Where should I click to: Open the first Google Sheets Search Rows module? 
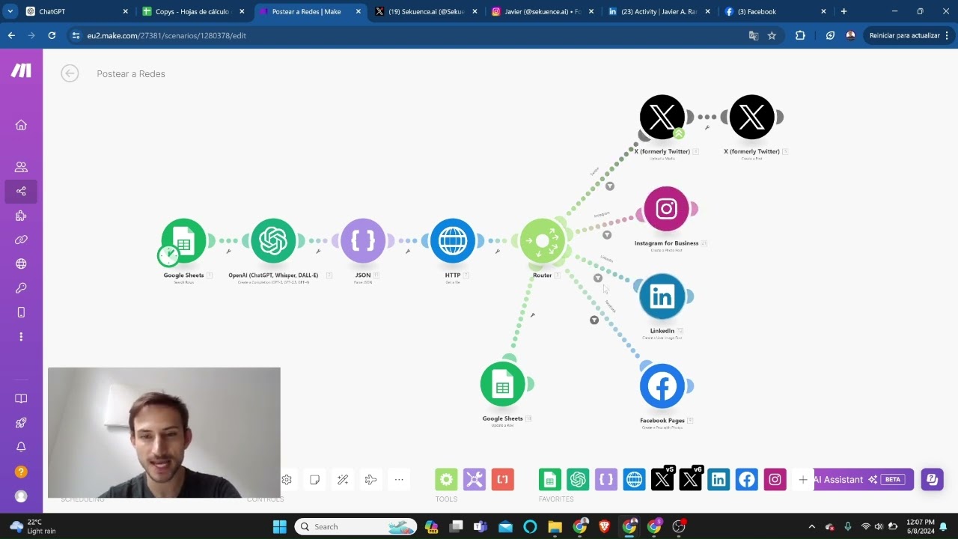[x=183, y=240]
